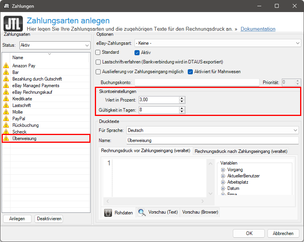Viewport: 304px width, 242px height.
Task: Switch to Rechnungsdruck nach Zahlungseingang tab
Action: click(x=241, y=151)
